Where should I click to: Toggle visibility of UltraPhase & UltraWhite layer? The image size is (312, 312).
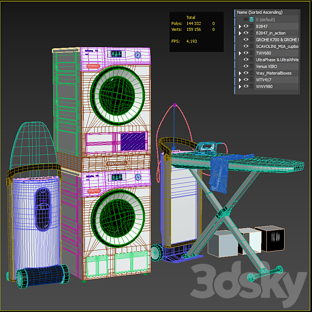click(x=246, y=59)
